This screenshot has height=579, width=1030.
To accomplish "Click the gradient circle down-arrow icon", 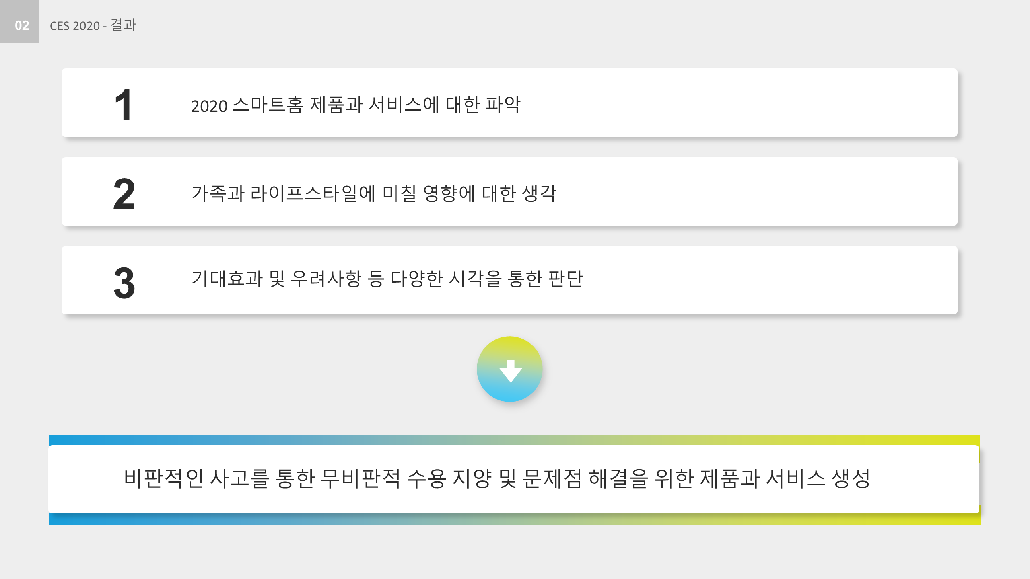I will tap(509, 369).
